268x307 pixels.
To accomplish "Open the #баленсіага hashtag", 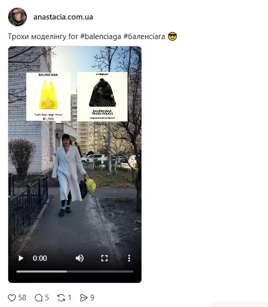I will [x=144, y=37].
